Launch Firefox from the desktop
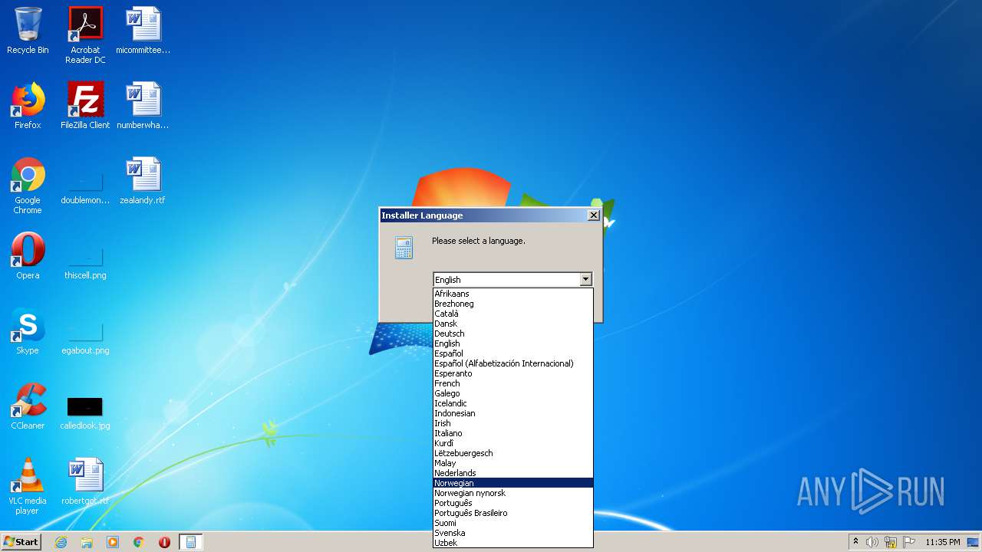This screenshot has width=982, height=552. click(x=28, y=106)
